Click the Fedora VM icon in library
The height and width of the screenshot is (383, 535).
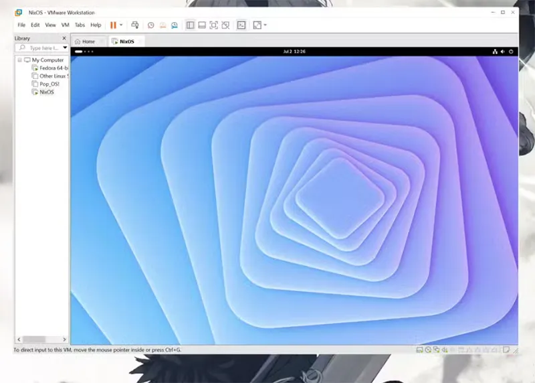point(35,68)
